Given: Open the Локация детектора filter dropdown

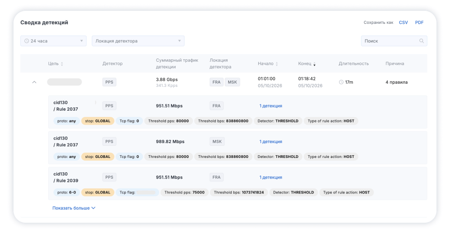Looking at the screenshot, I should pos(138,41).
